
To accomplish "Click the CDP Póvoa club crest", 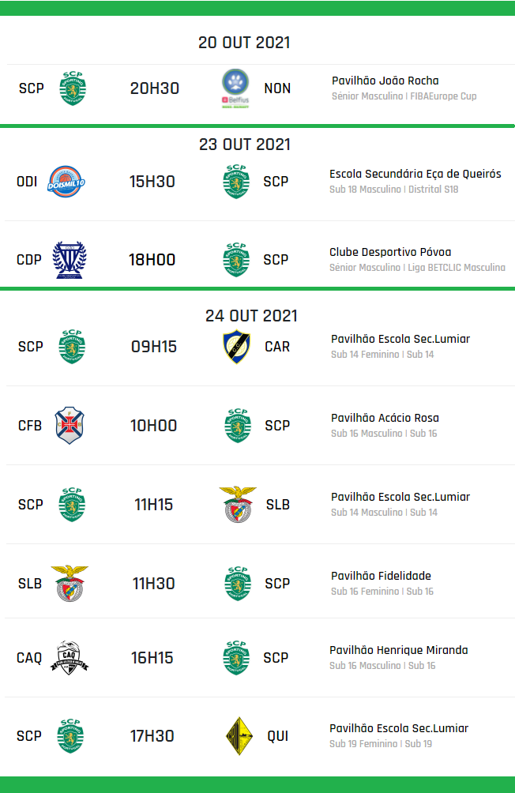I will tap(69, 260).
